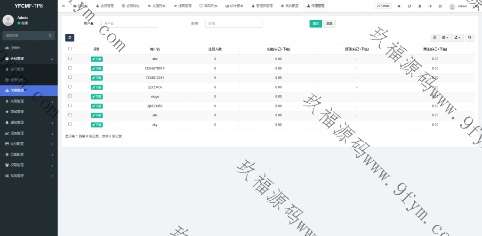This screenshot has width=482, height=236.
Task: Click the 下级 button for qq123456
Action: 96,87
